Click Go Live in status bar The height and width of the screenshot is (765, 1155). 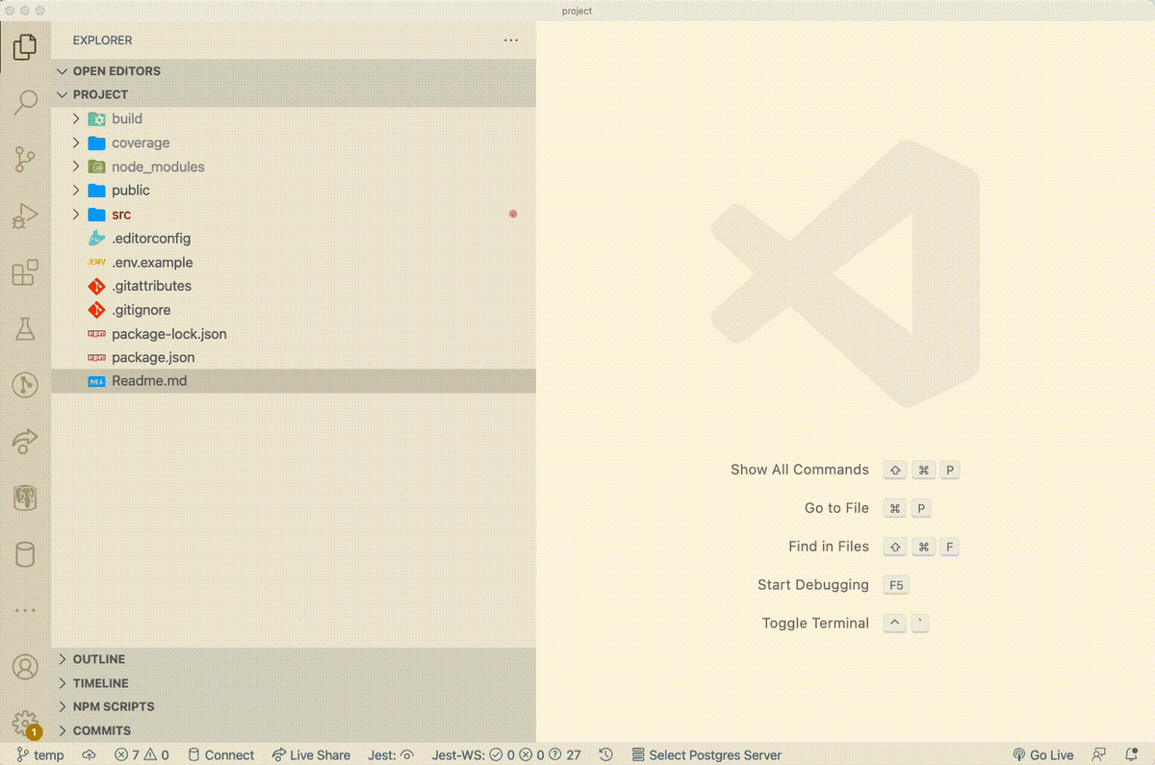[1043, 755]
